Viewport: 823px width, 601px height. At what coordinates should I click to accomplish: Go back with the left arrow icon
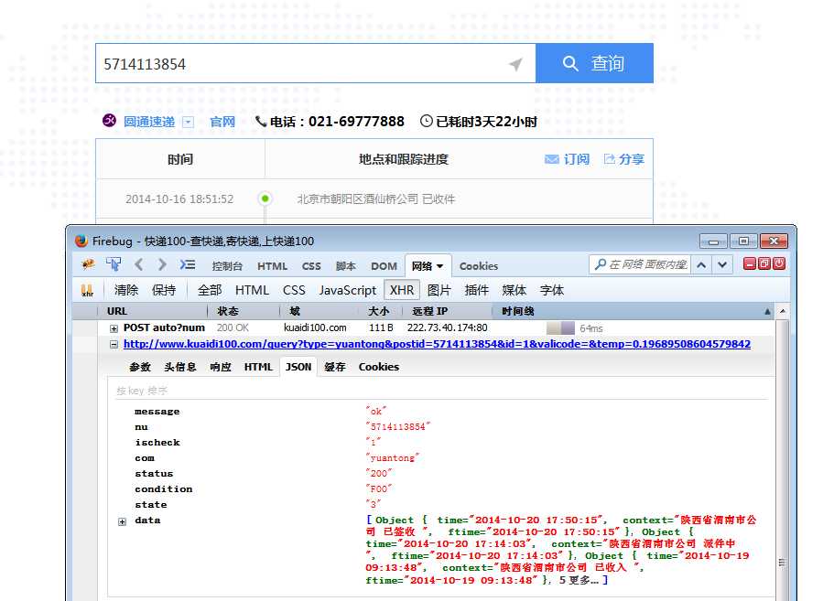(138, 265)
